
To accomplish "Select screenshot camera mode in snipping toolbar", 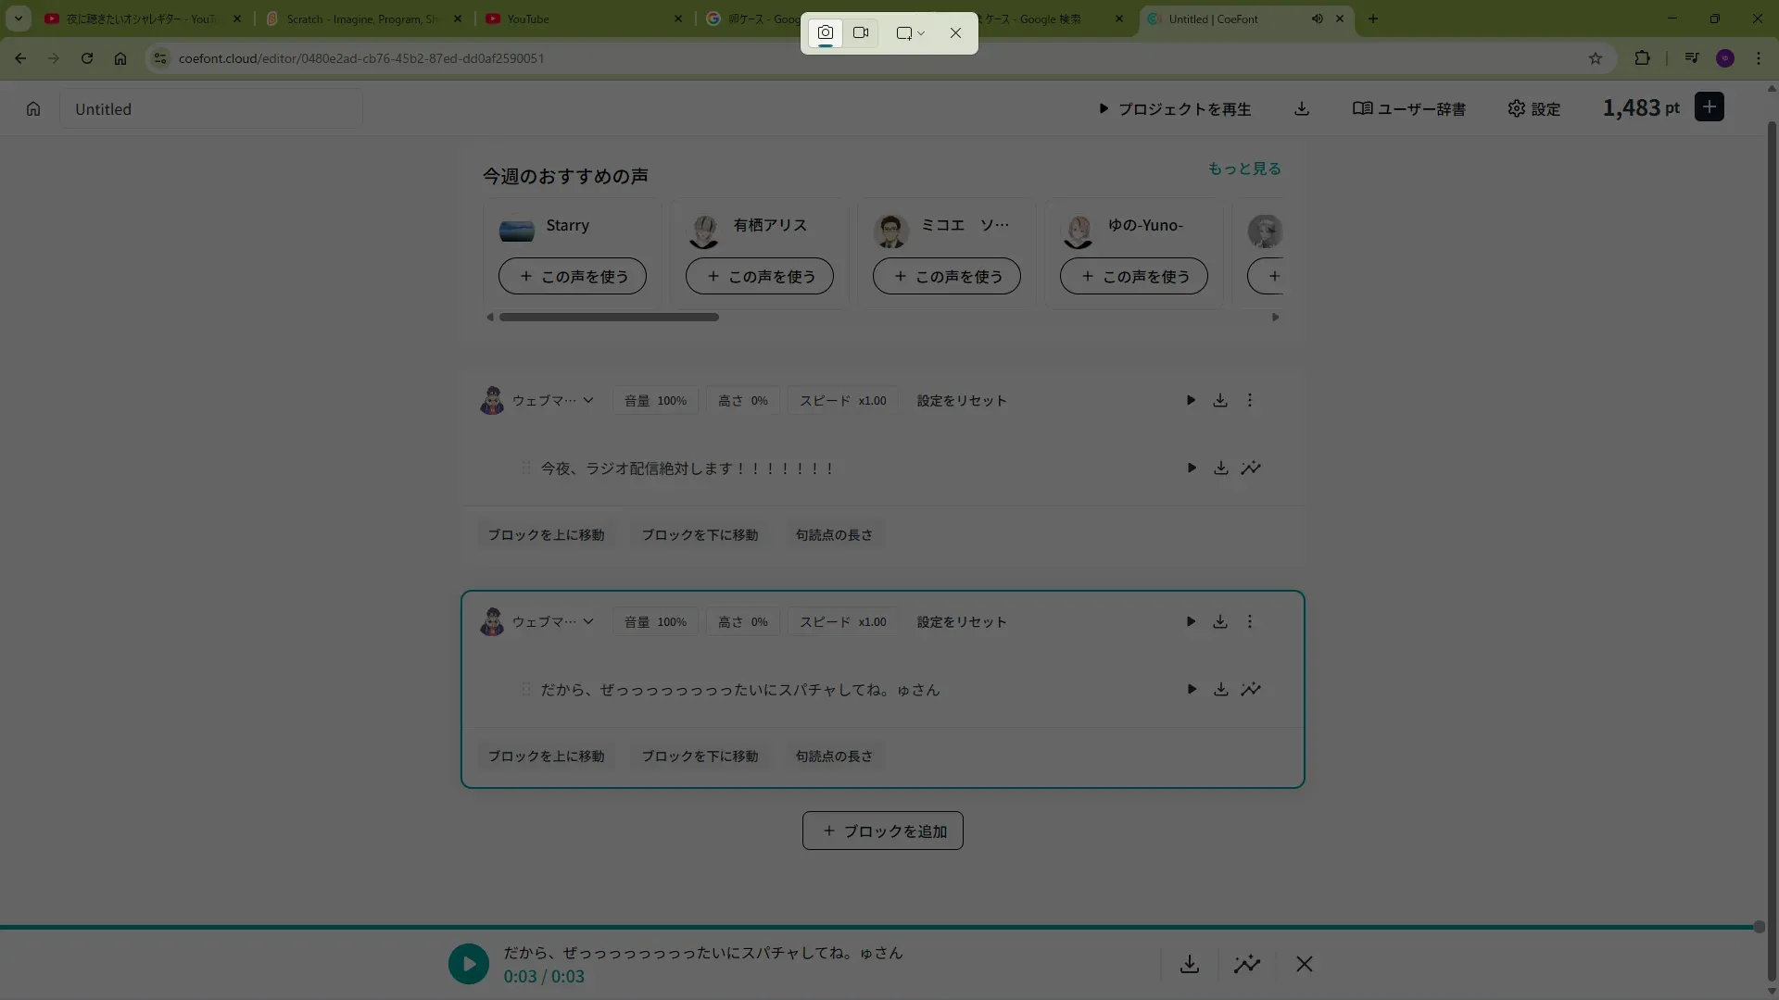I will tap(825, 33).
